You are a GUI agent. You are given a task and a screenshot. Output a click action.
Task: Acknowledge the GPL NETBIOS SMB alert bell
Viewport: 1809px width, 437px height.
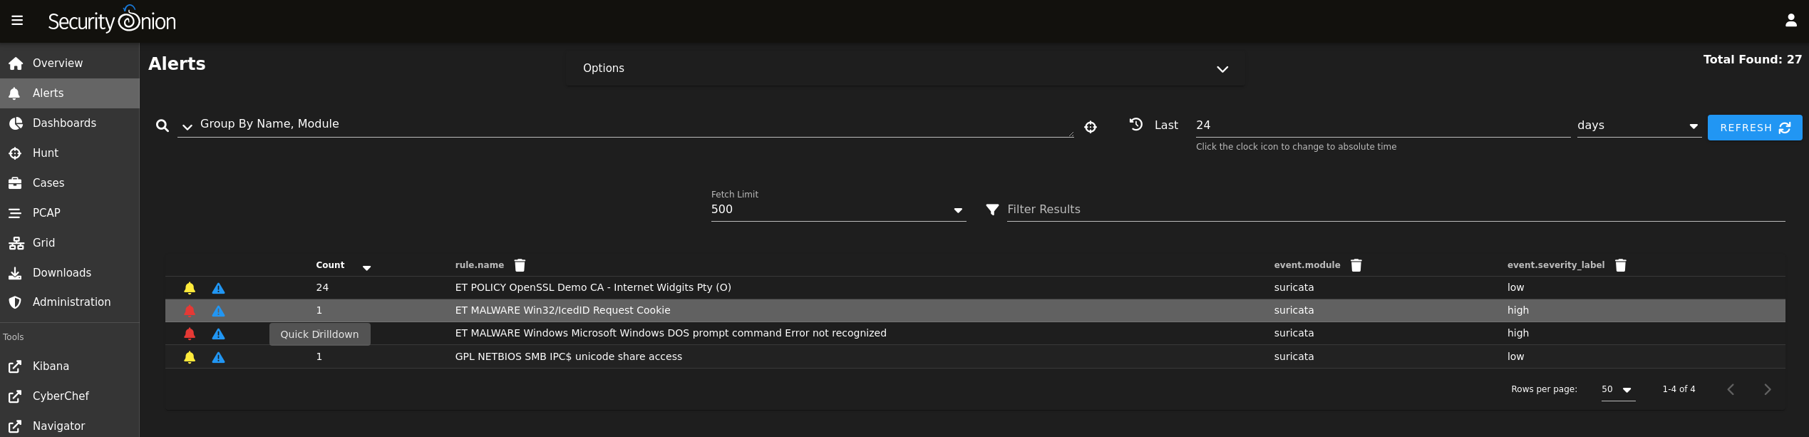190,357
